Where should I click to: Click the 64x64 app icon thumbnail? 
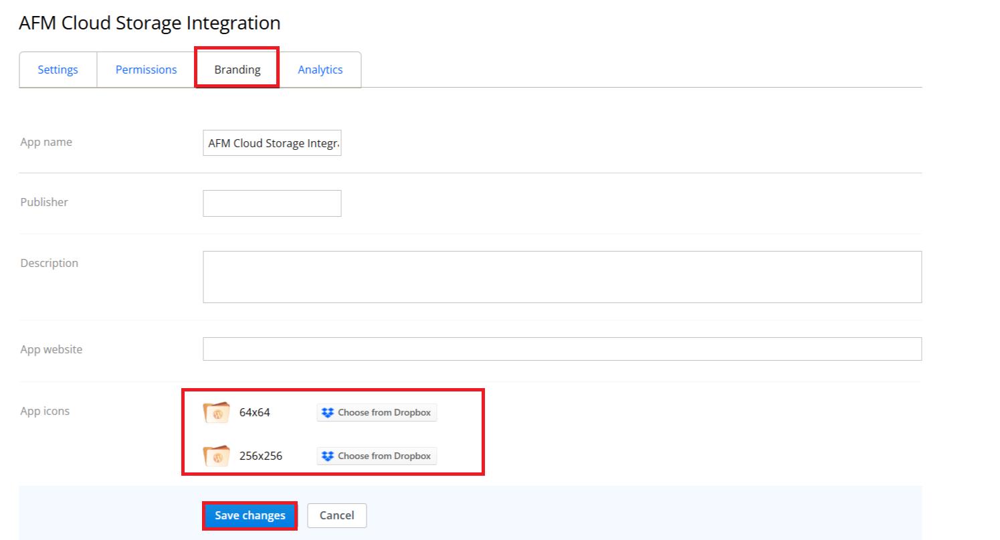(x=216, y=413)
